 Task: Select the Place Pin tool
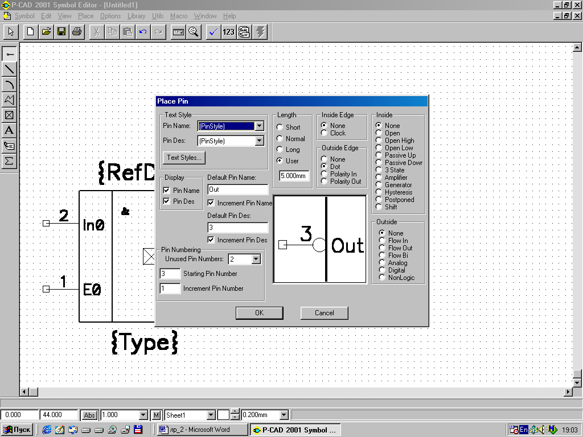pos(9,54)
